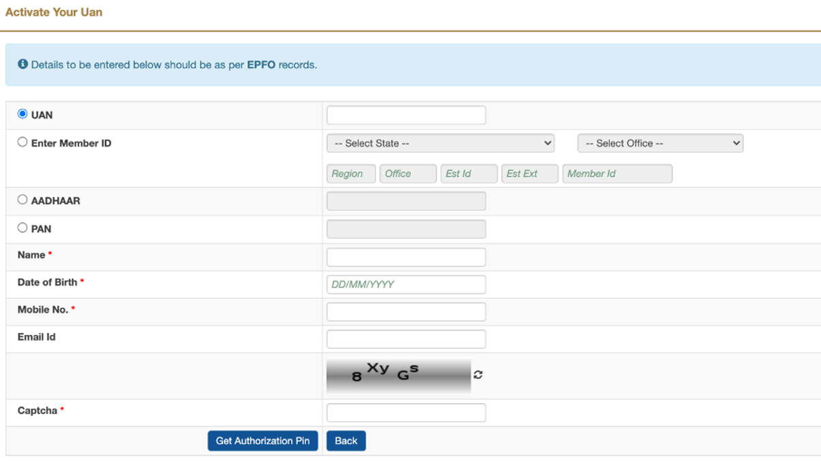Click the Email Id input field
Viewport: 821px width, 474px height.
point(406,338)
